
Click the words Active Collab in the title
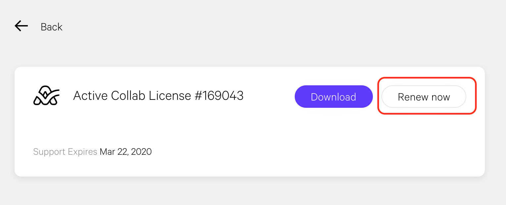[109, 96]
